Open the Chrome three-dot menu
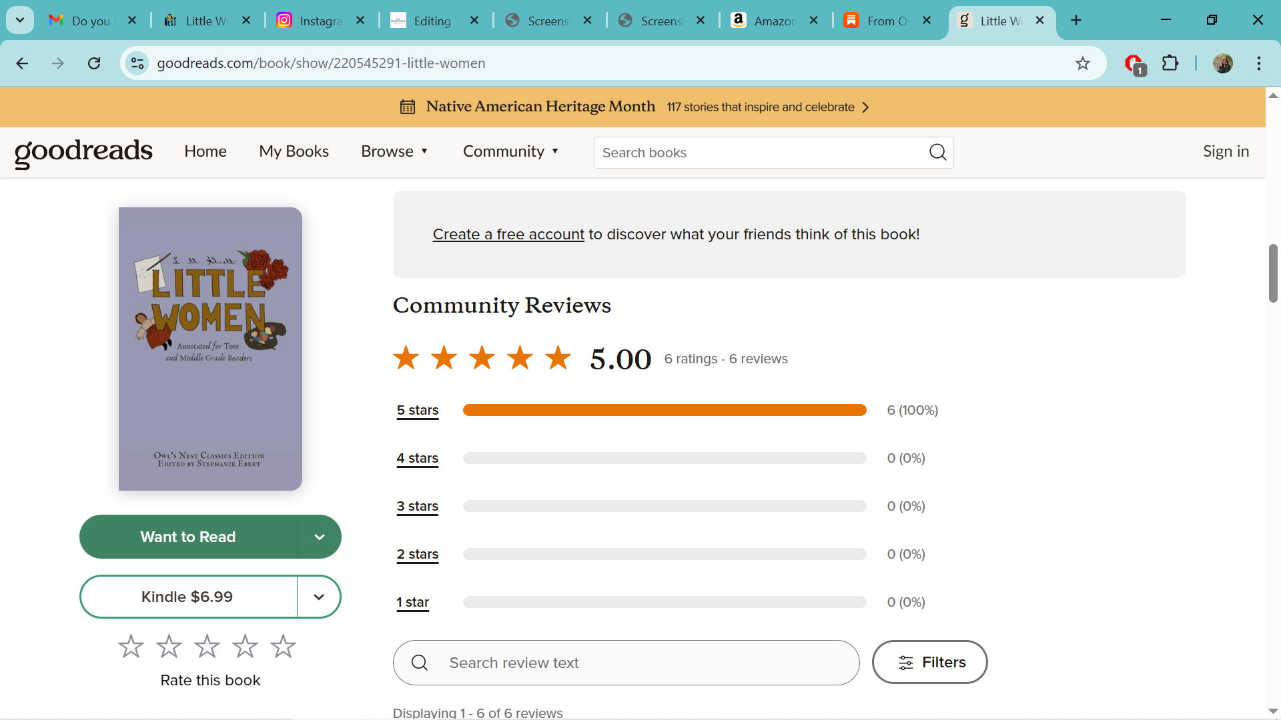This screenshot has width=1281, height=720. tap(1259, 63)
